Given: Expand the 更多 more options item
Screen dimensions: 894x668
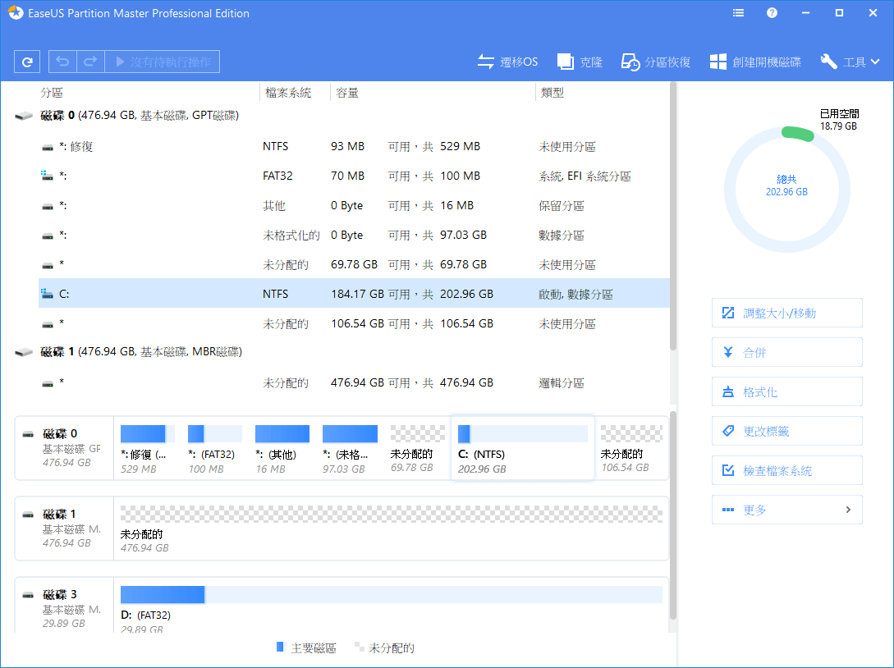Looking at the screenshot, I should tap(786, 510).
